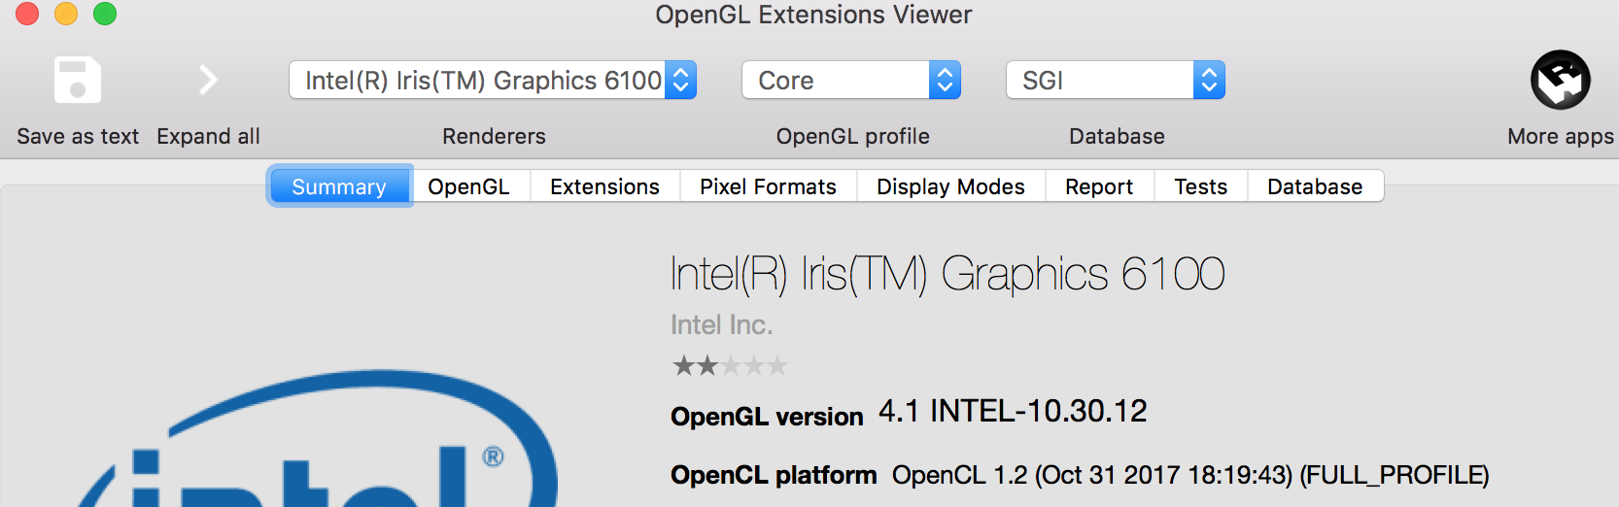Click the Intel(R) Iris(TM) Graphics 6100 heading

pos(947,274)
